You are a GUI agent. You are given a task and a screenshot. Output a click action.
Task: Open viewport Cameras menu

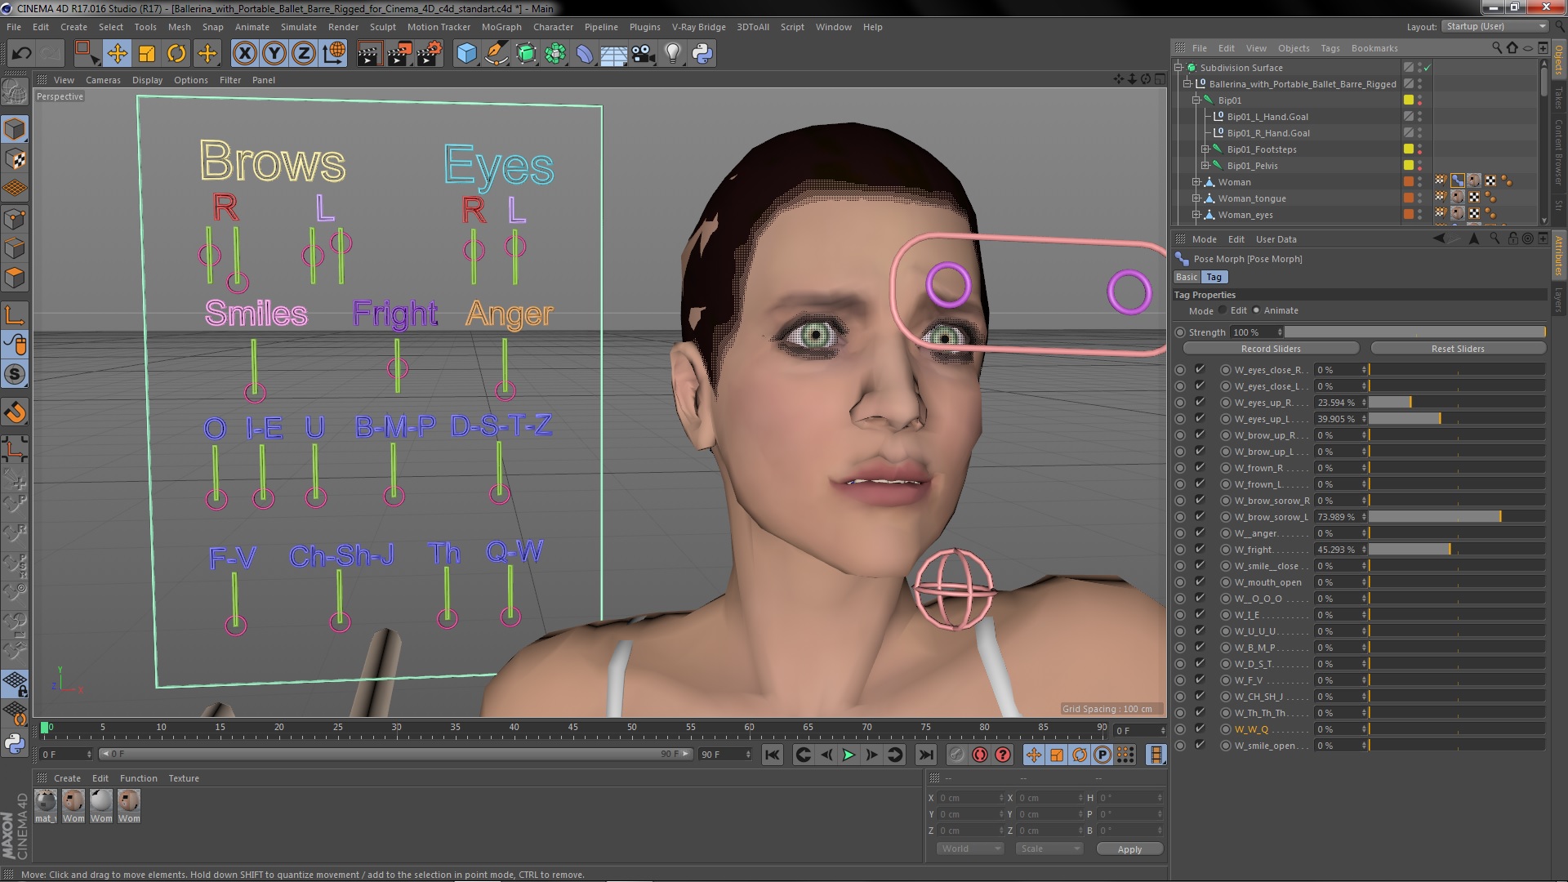pos(103,80)
